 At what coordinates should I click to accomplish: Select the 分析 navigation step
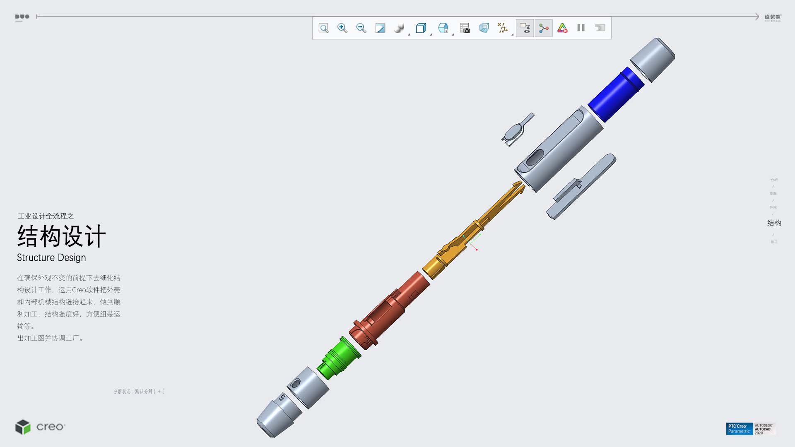coord(774,180)
